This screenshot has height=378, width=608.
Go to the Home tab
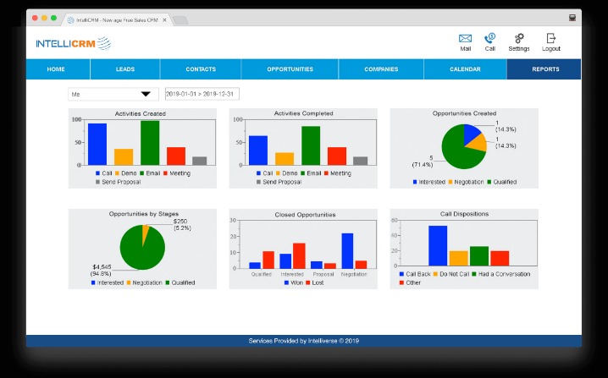pyautogui.click(x=56, y=69)
